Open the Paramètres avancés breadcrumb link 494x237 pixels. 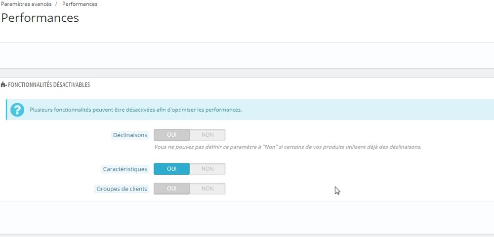click(26, 4)
